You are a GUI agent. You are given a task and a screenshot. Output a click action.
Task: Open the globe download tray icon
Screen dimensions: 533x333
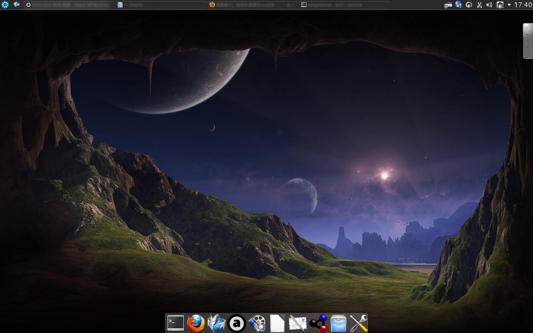pyautogui.click(x=459, y=5)
